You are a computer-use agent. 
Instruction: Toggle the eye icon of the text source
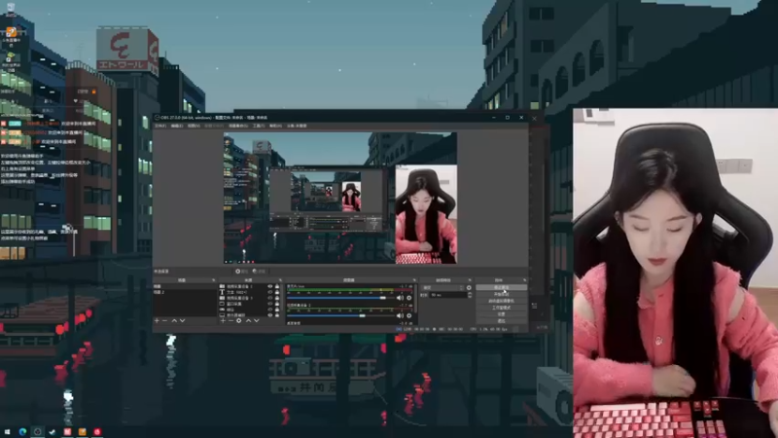270,293
